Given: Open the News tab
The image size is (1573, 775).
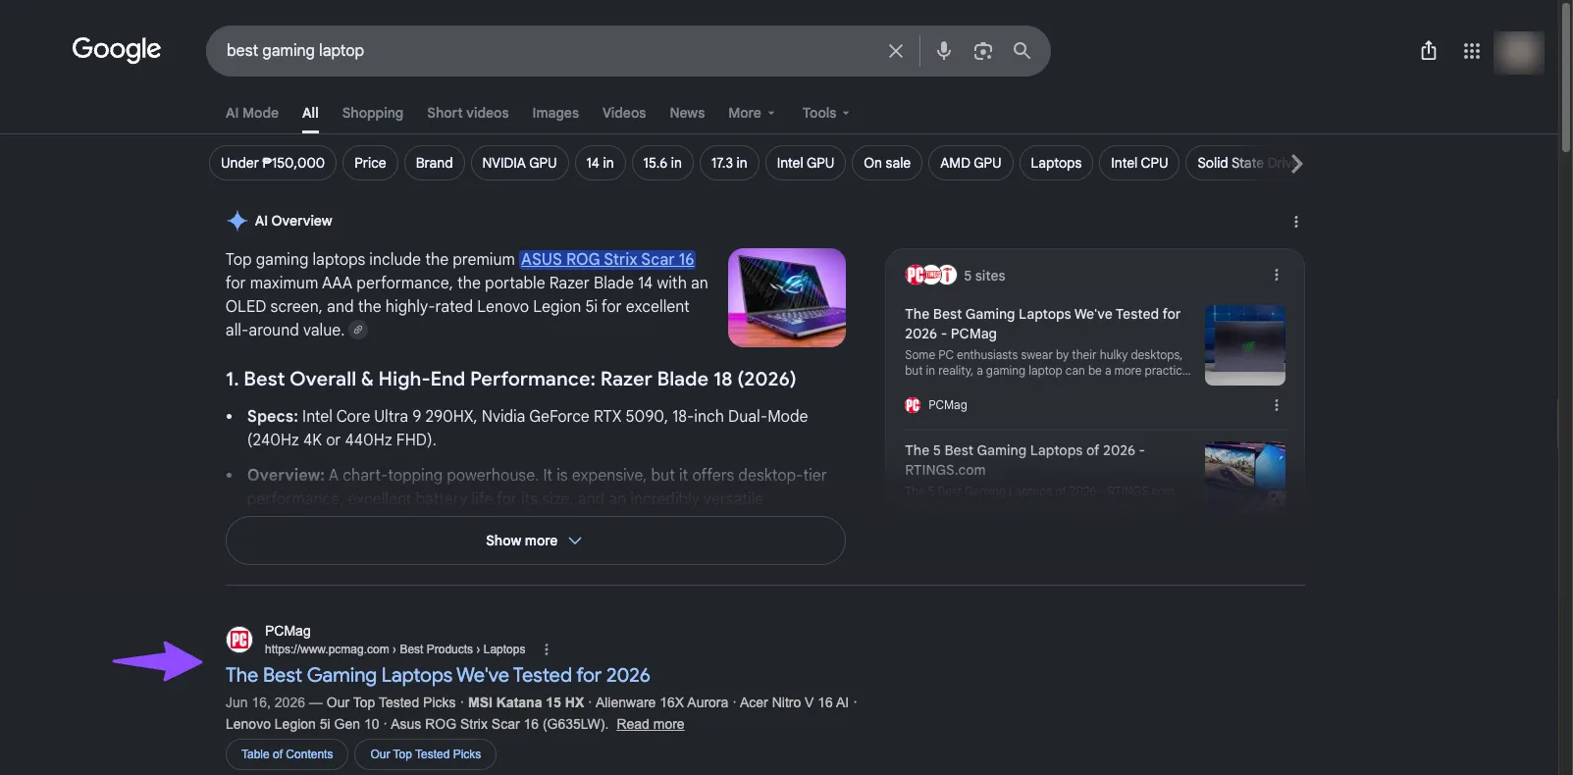Looking at the screenshot, I should (x=687, y=113).
